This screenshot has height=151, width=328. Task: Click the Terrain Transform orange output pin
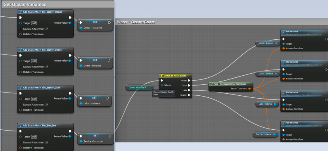(x=250, y=88)
